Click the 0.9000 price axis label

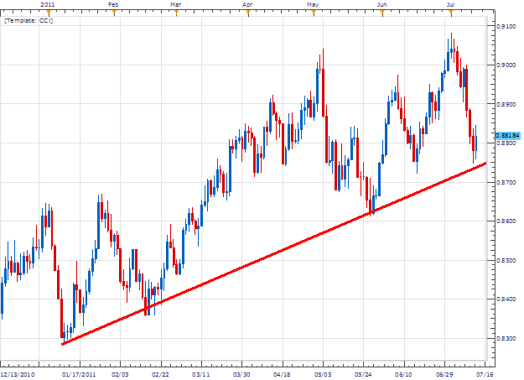pos(506,65)
